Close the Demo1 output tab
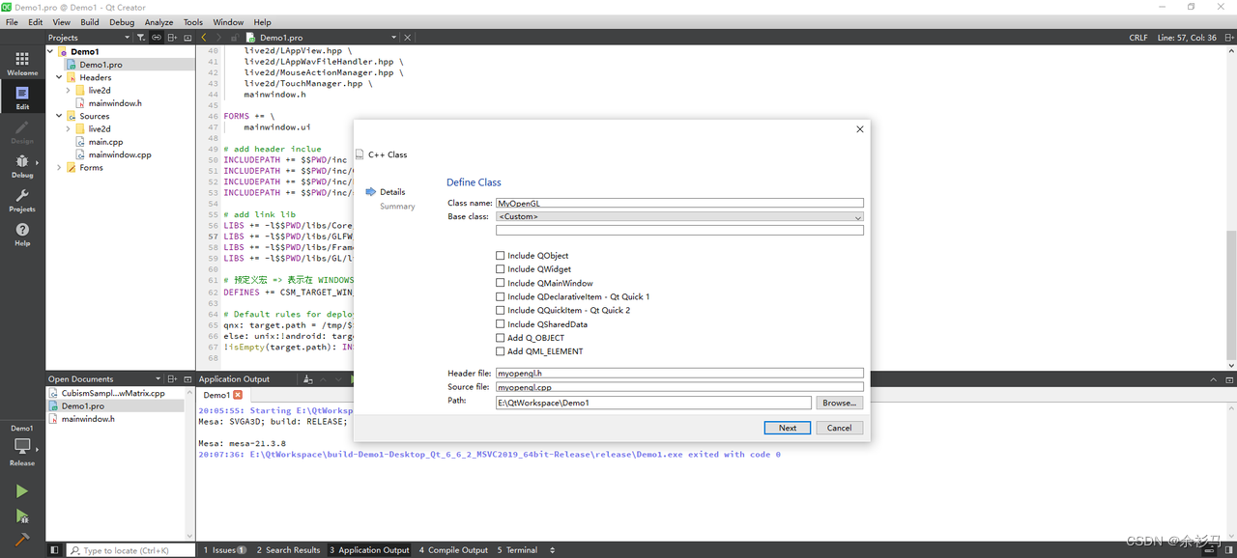The height and width of the screenshot is (558, 1237). tap(238, 395)
